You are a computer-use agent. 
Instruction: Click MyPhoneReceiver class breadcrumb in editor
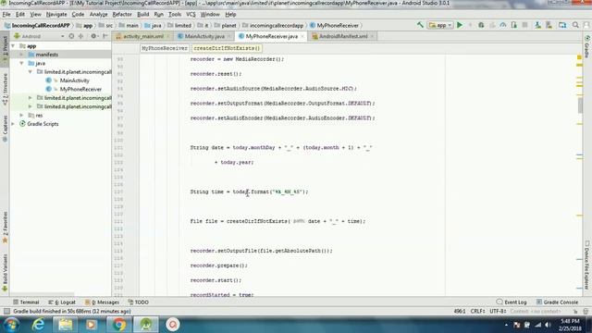pos(165,48)
